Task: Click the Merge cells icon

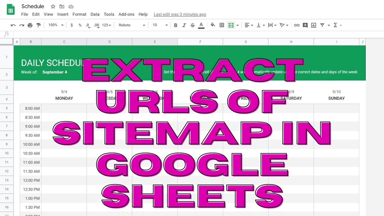Action: (x=231, y=25)
